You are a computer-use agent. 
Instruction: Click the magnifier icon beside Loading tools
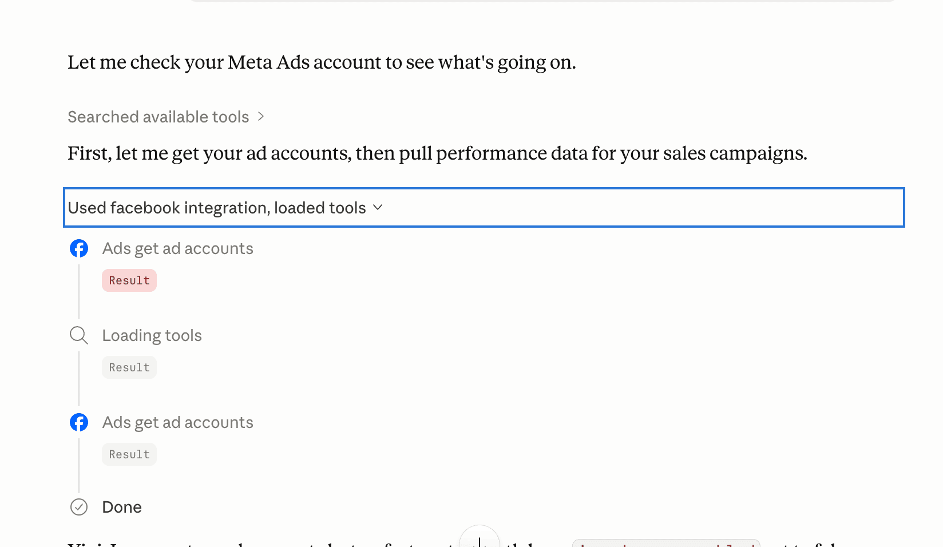pyautogui.click(x=79, y=335)
